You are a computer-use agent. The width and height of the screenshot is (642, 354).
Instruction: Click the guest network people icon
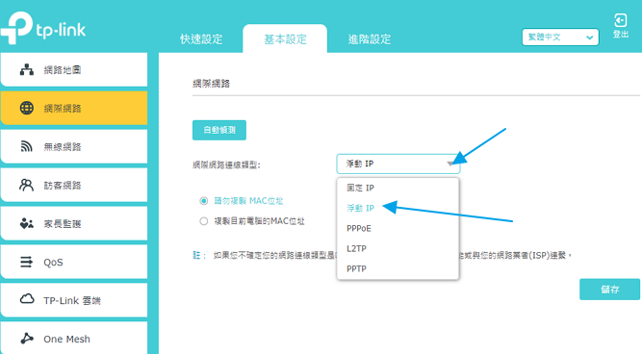(x=27, y=185)
